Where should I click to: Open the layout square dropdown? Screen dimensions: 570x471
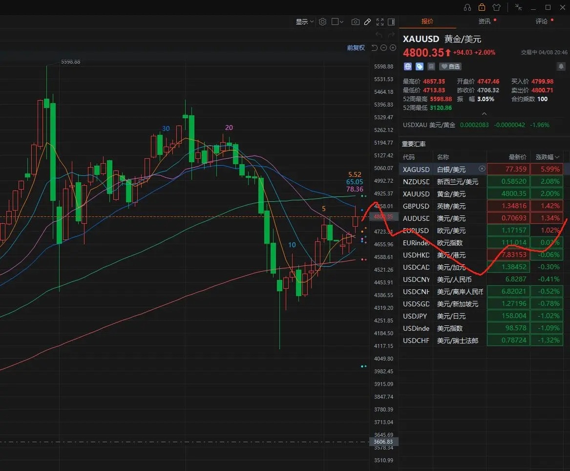[337, 22]
